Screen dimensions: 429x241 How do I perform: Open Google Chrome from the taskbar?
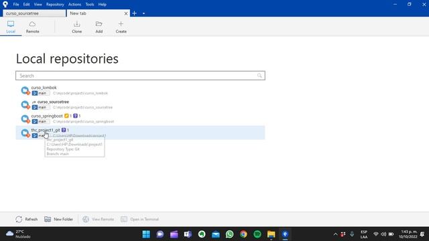click(243, 234)
